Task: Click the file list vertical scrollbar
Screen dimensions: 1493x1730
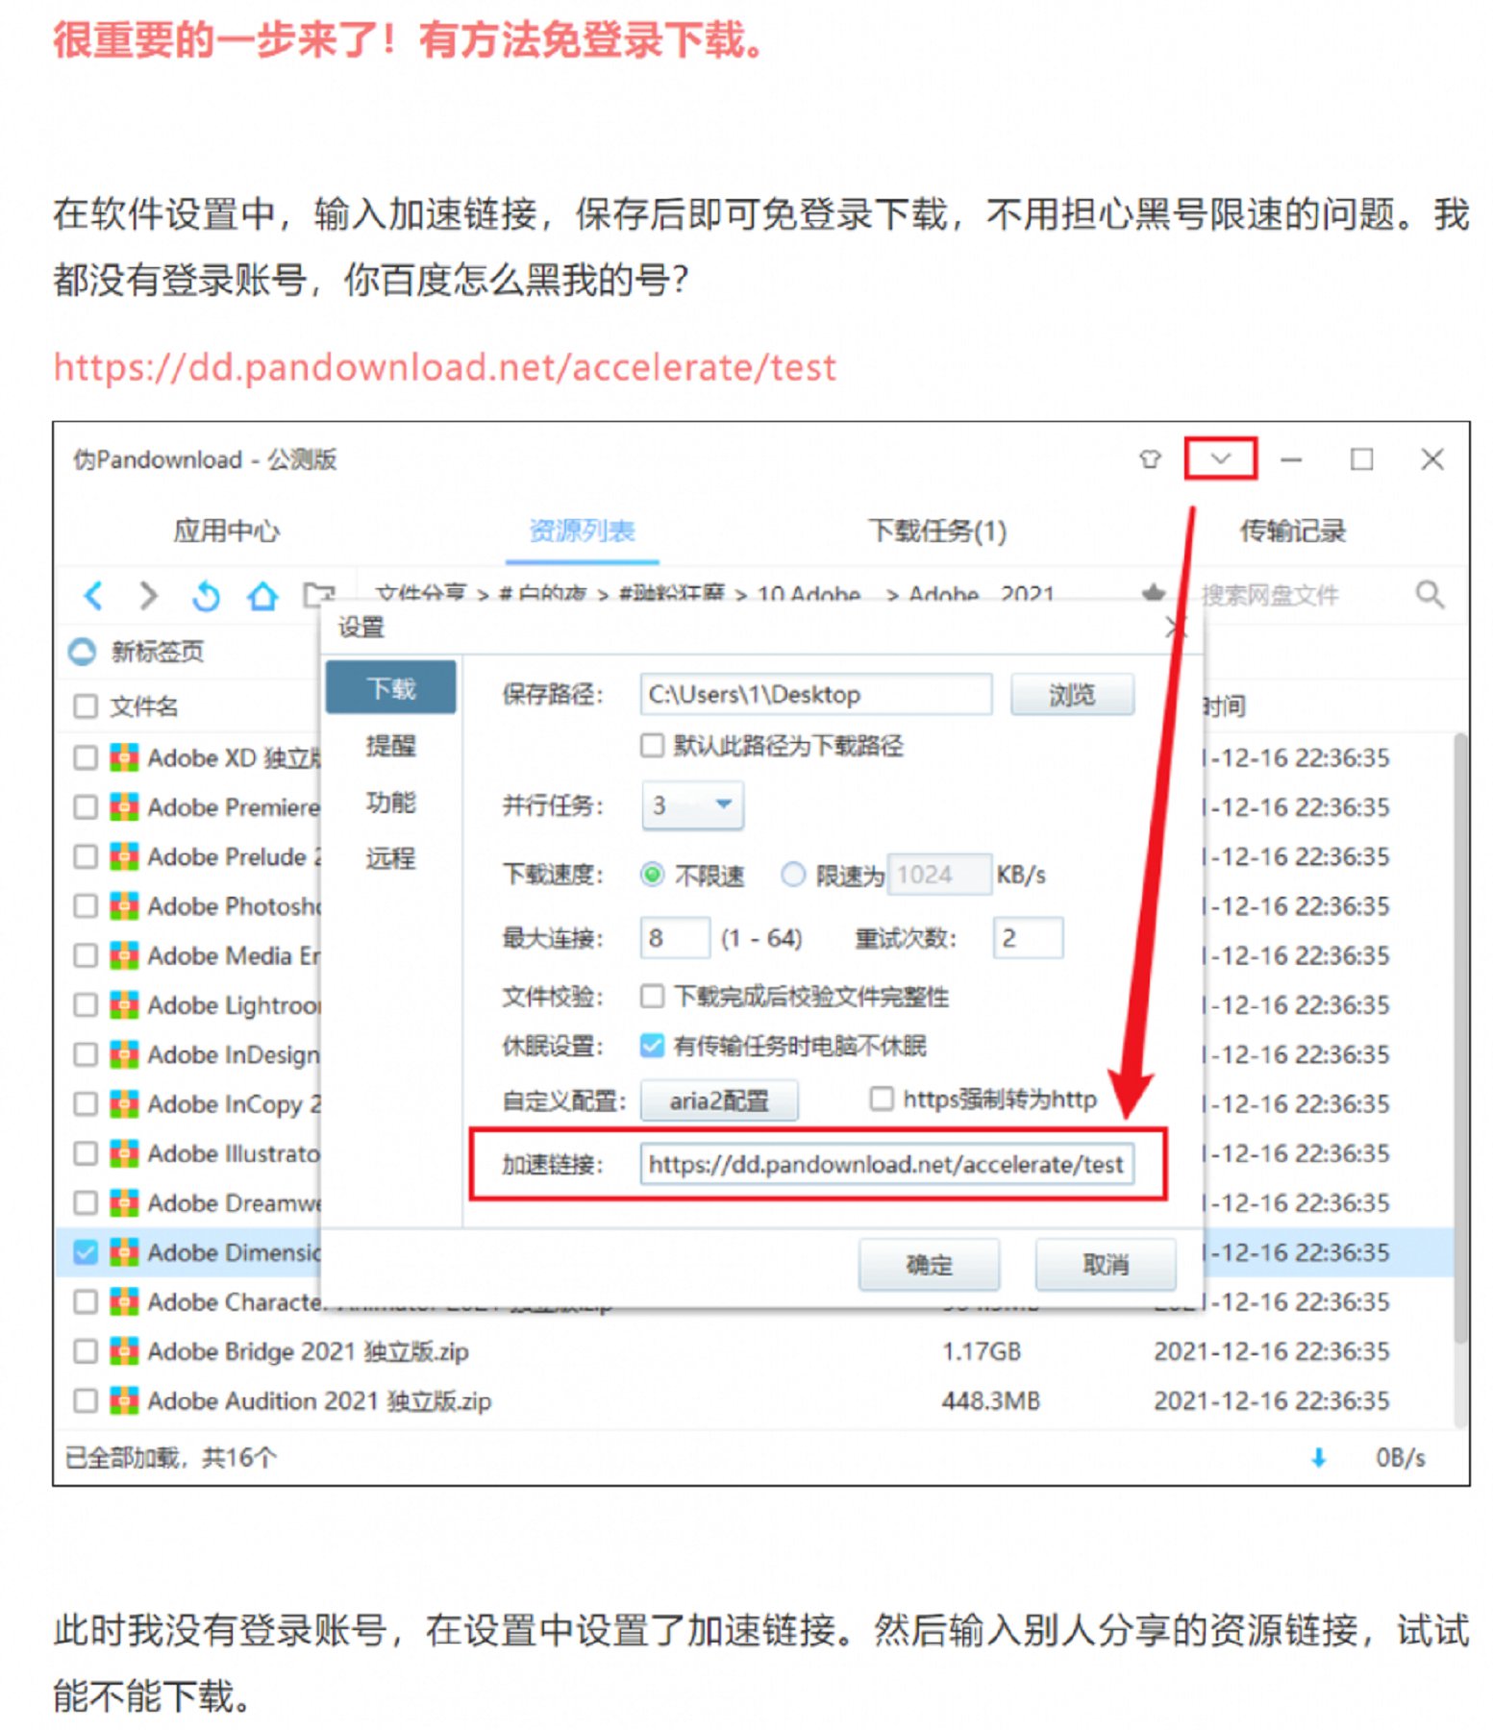Action: pyautogui.click(x=1460, y=1038)
